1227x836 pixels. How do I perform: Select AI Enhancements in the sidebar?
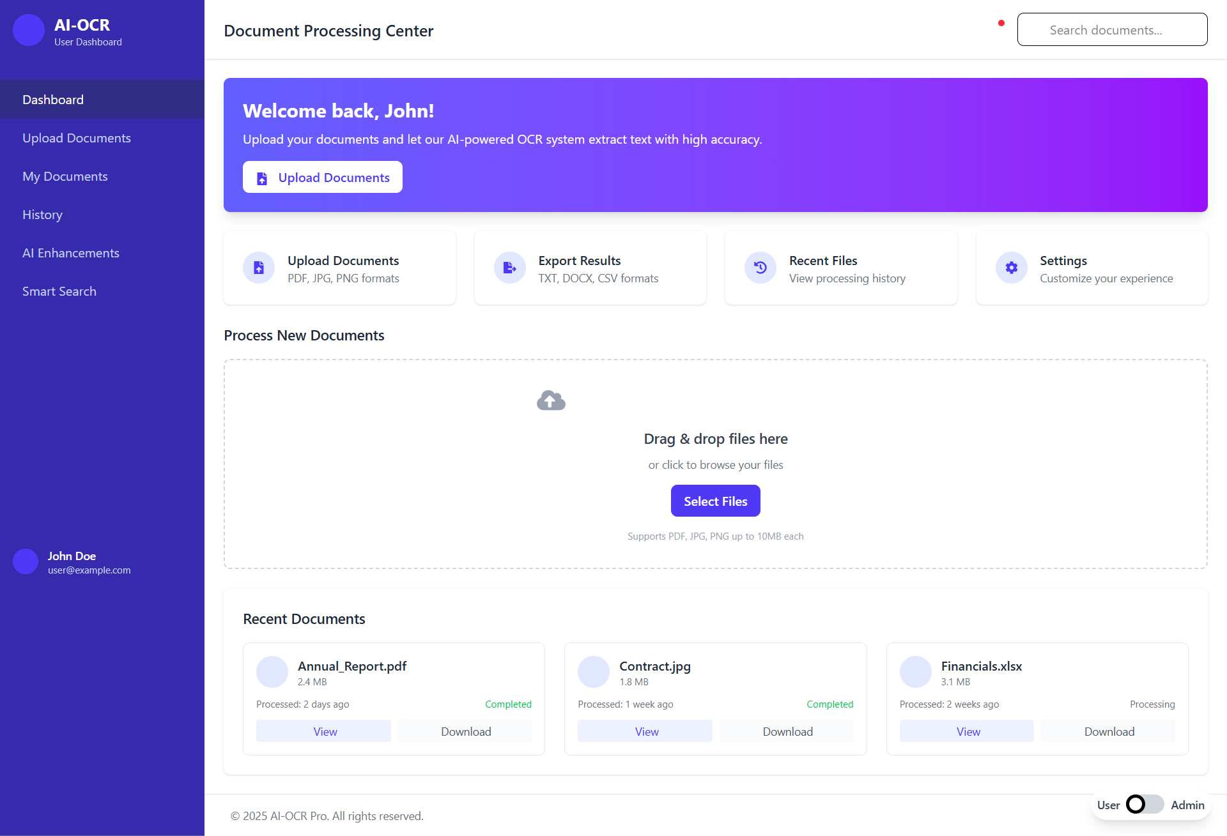click(x=71, y=252)
